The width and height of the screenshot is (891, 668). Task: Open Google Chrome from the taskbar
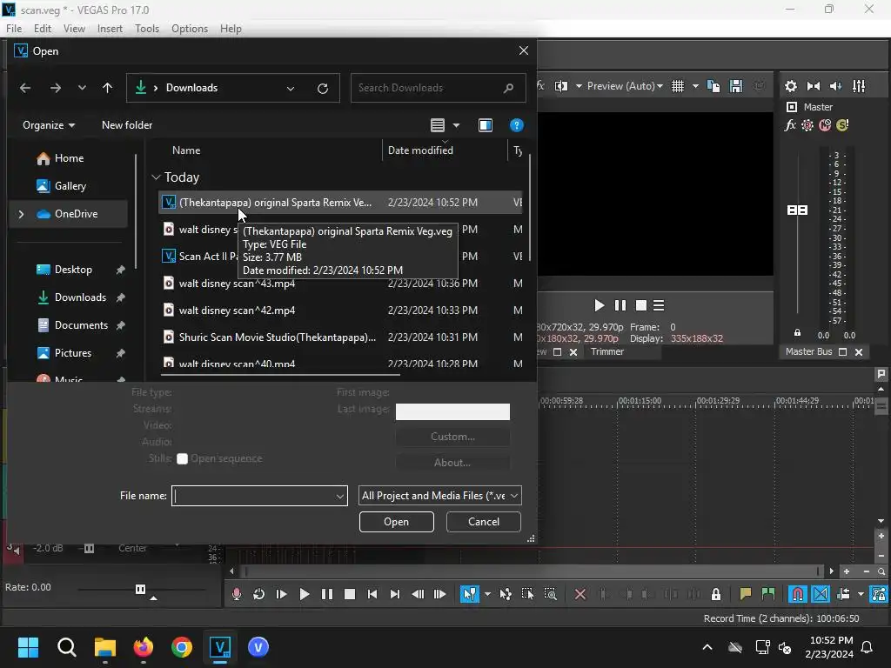[182, 647]
